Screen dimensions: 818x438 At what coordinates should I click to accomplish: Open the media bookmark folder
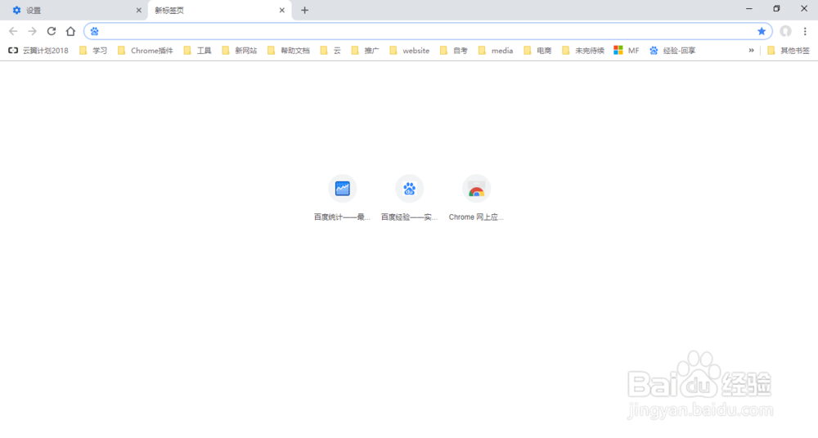[x=496, y=51]
